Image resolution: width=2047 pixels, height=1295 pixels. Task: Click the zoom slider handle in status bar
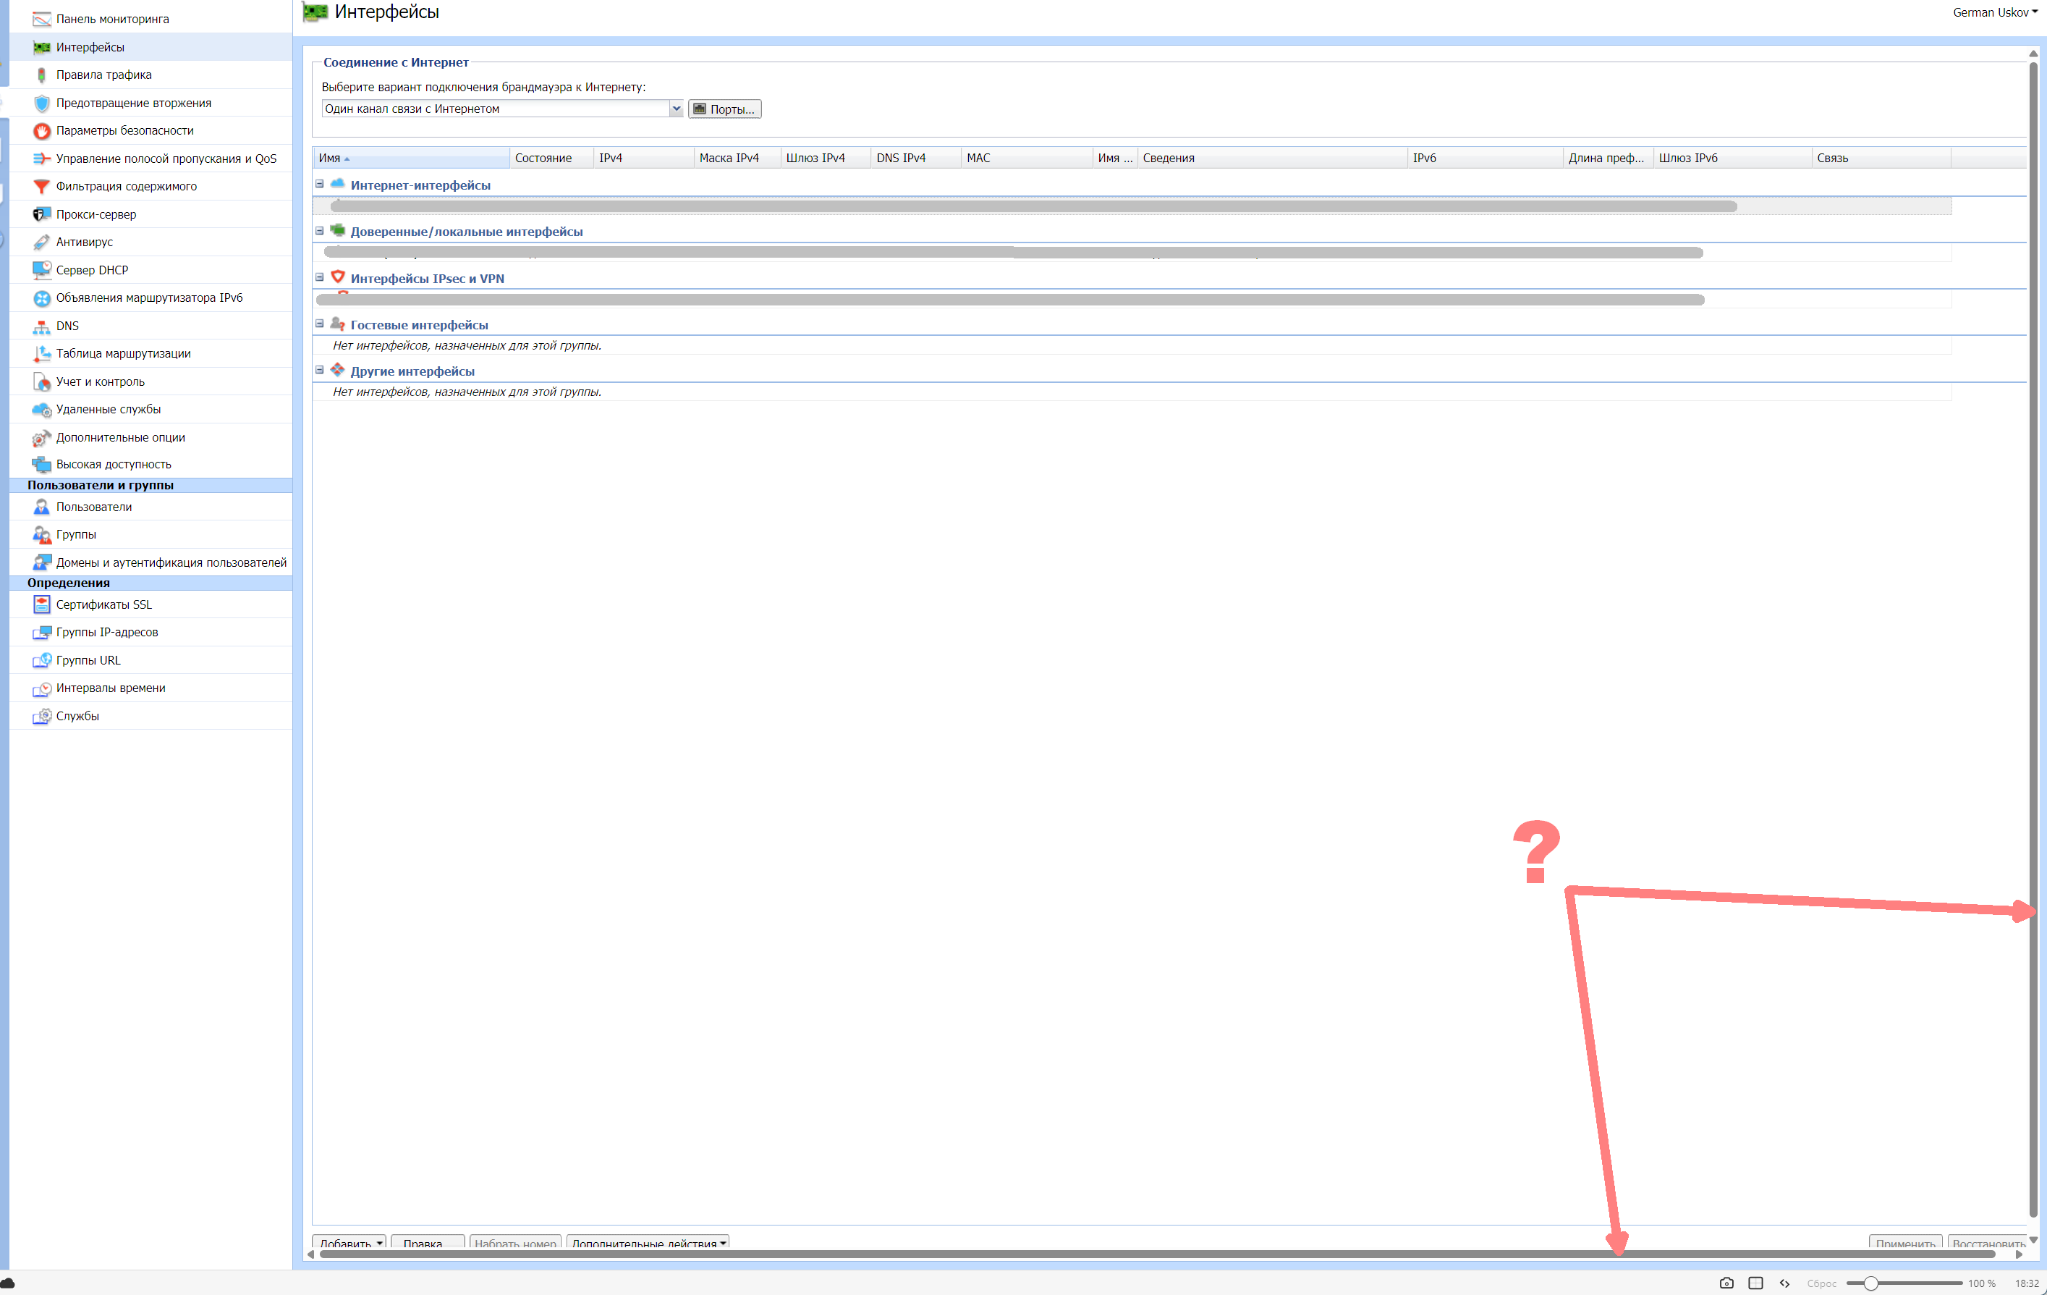pyautogui.click(x=1870, y=1283)
